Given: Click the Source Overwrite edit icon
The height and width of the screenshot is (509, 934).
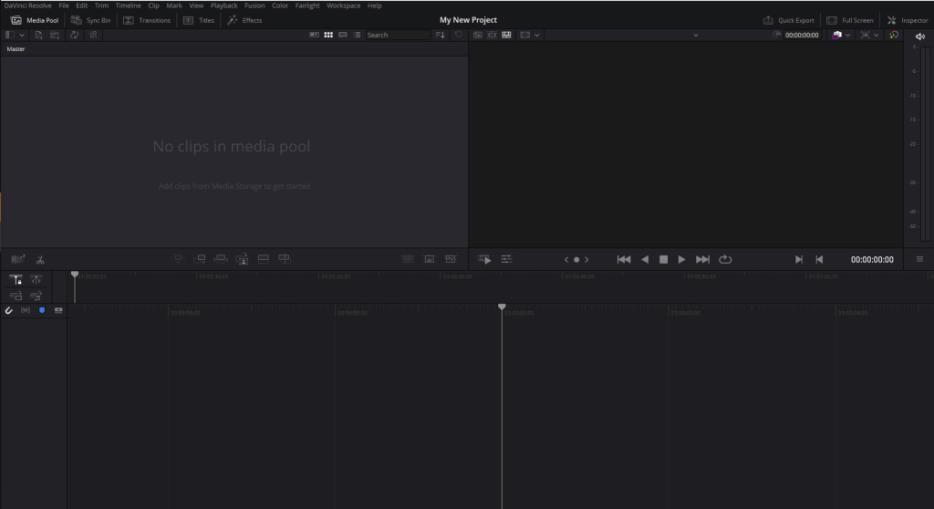Looking at the screenshot, I should (285, 259).
